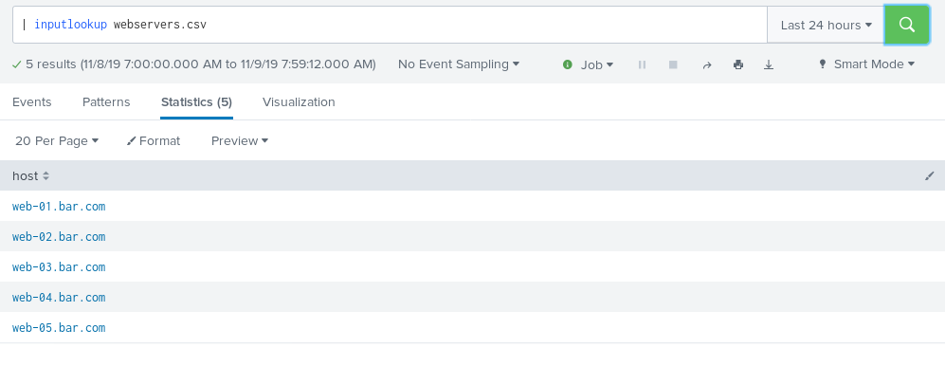Expand No Event Sampling dropdown
This screenshot has width=945, height=366.
pos(459,64)
